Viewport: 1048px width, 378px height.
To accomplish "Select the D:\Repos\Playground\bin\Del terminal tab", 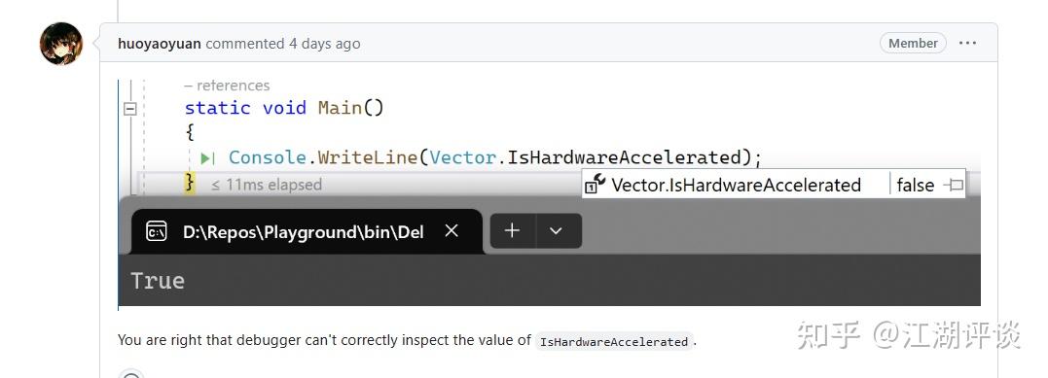I will [307, 231].
